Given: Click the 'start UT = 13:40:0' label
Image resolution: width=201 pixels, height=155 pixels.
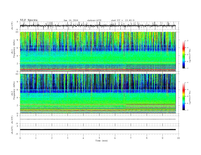Looking at the screenshot, I should [x=123, y=20].
